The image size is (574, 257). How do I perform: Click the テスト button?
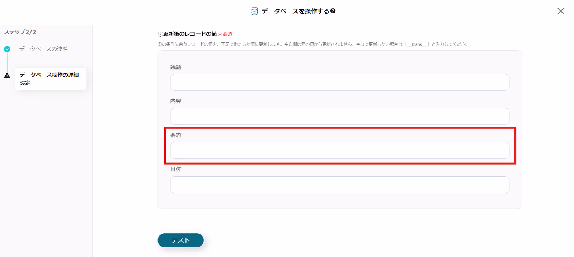tap(181, 240)
